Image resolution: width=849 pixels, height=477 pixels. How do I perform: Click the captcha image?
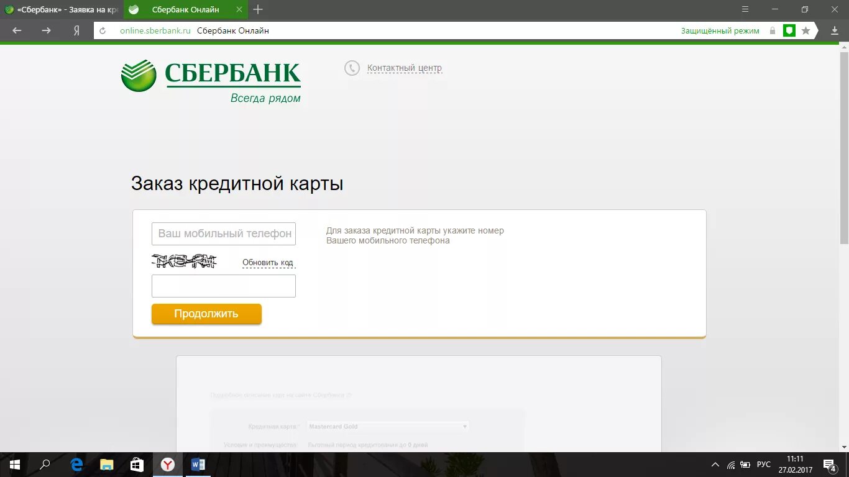click(185, 261)
